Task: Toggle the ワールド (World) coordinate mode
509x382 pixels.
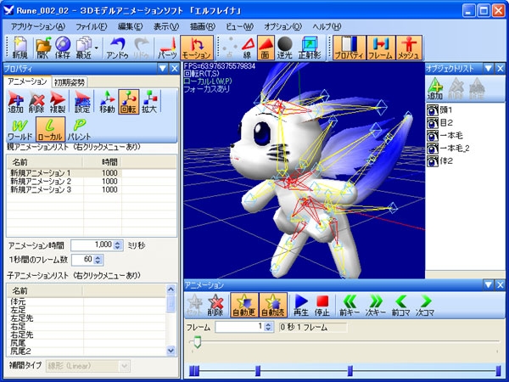Action: 20,130
